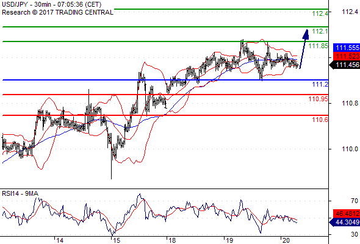Click the blue 44.3049 RSI value tag
360x244 pixels.
tap(345, 222)
